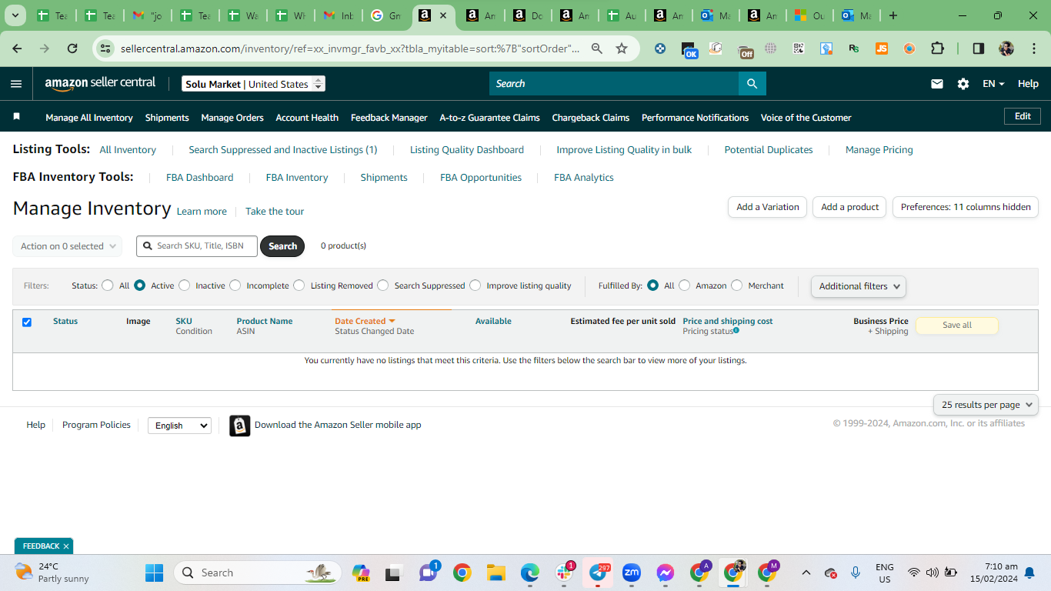Select the Status 'All' radio button

(x=108, y=285)
